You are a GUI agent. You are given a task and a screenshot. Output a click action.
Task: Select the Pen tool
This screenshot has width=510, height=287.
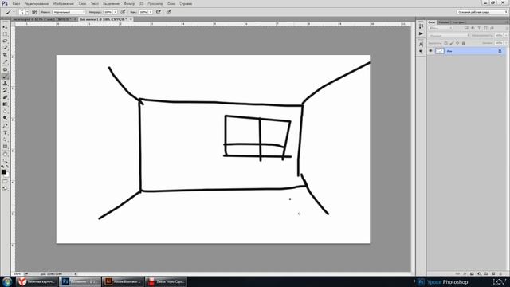tap(5, 126)
